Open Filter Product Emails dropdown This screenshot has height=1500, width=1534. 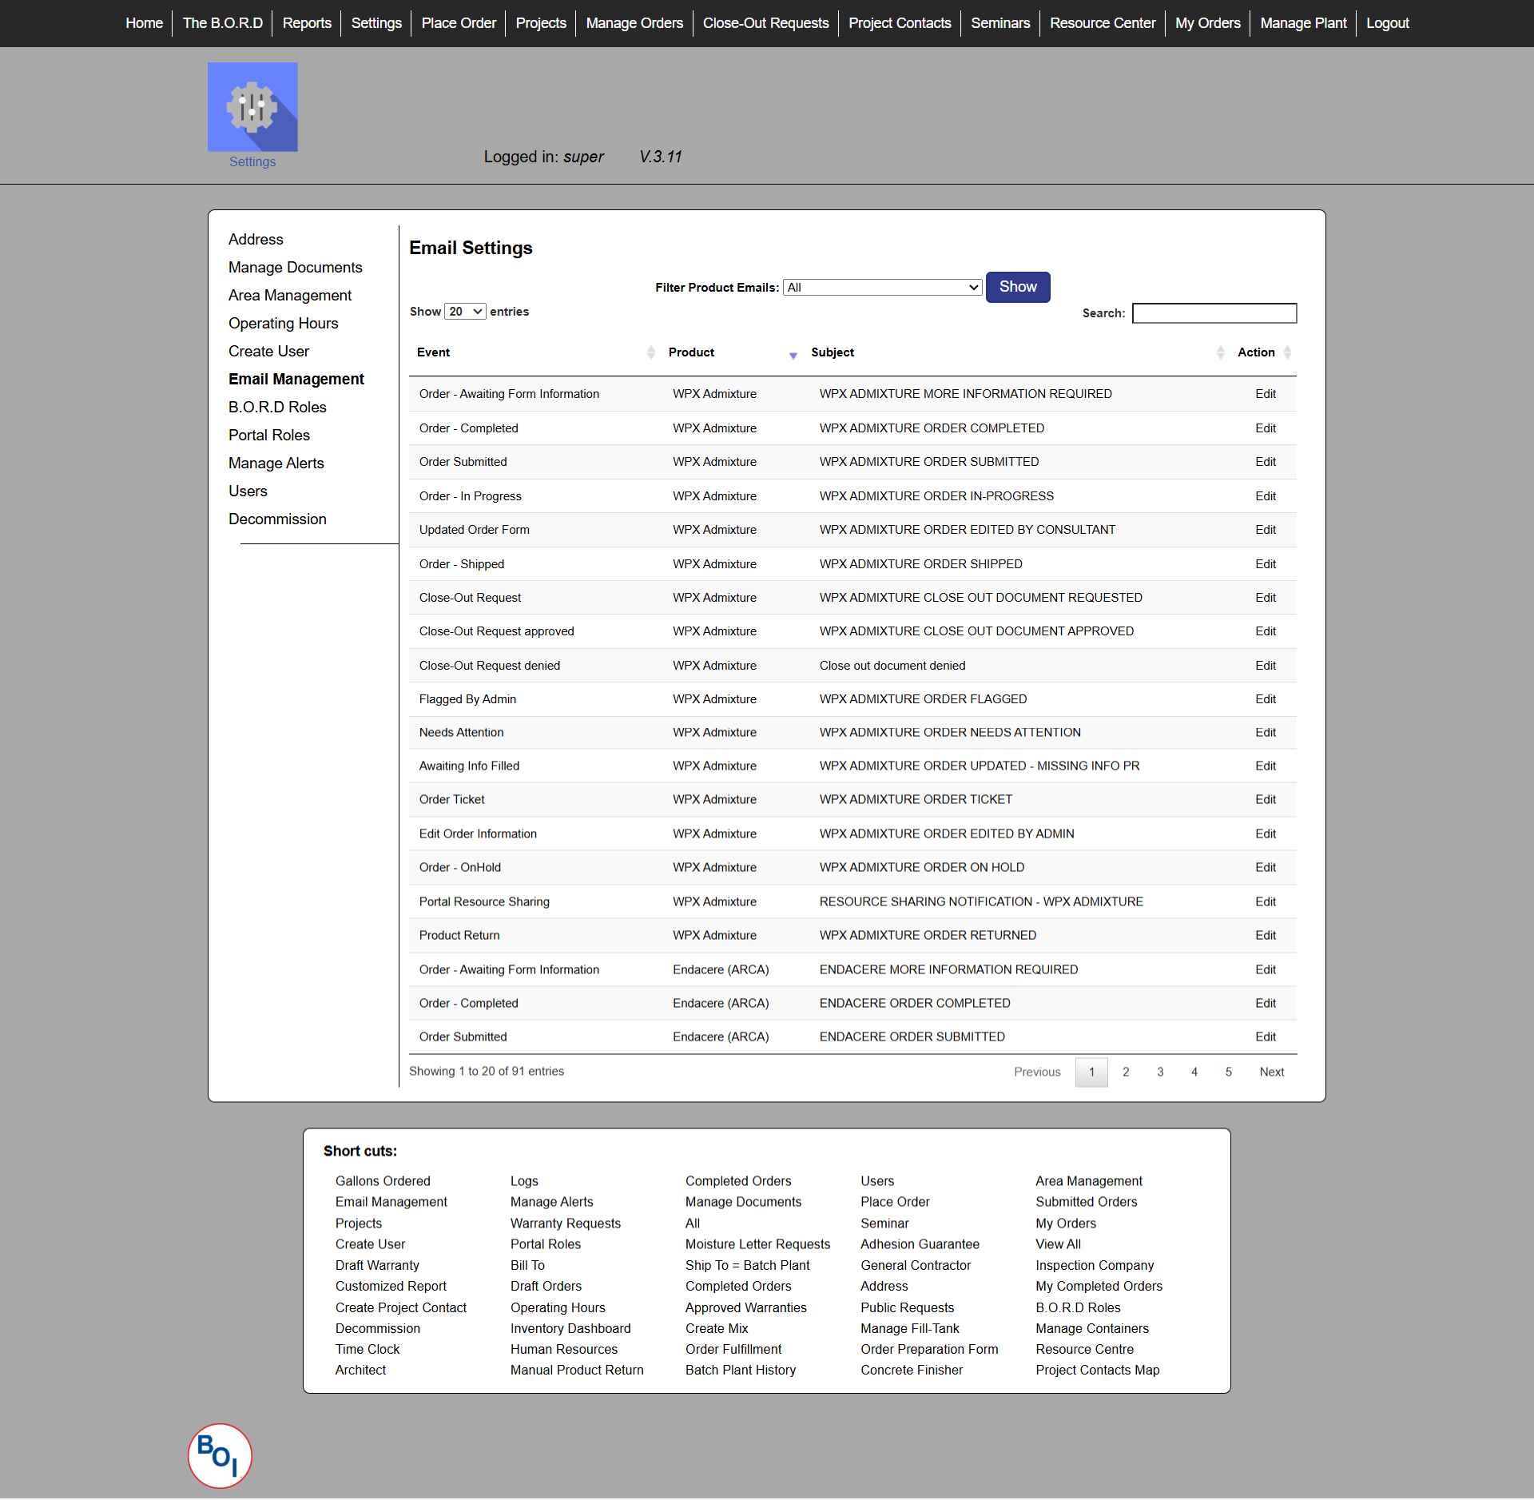pos(882,288)
